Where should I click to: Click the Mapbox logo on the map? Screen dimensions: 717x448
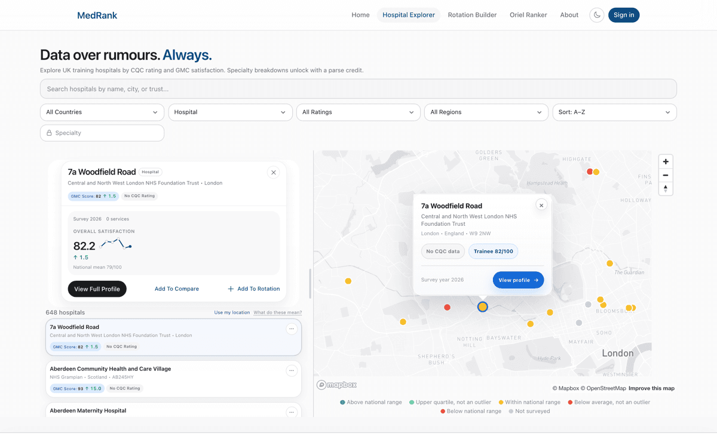(337, 385)
